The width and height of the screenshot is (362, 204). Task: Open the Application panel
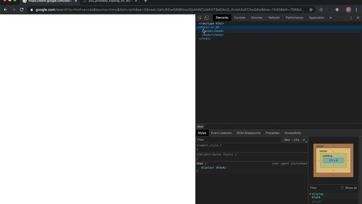317,18
